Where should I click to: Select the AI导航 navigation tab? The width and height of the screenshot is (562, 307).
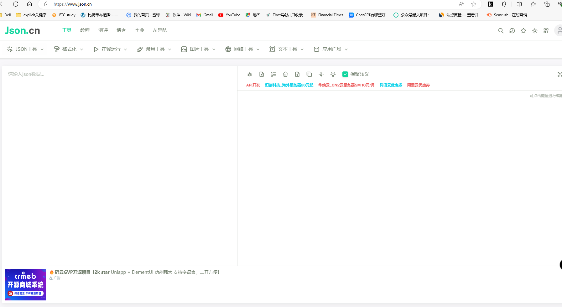coord(160,30)
